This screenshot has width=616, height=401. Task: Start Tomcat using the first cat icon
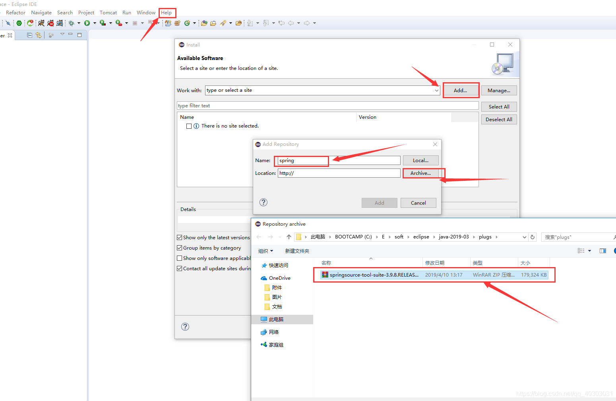[x=41, y=23]
